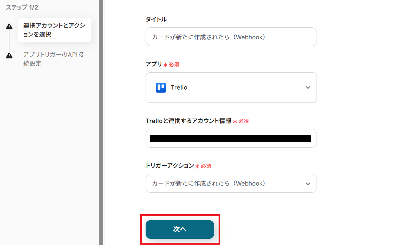The image size is (419, 245).
Task: Click into the タイトル input field
Action: (231, 37)
